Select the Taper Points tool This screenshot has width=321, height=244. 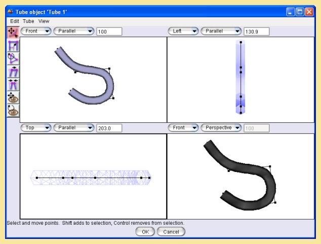(13, 84)
